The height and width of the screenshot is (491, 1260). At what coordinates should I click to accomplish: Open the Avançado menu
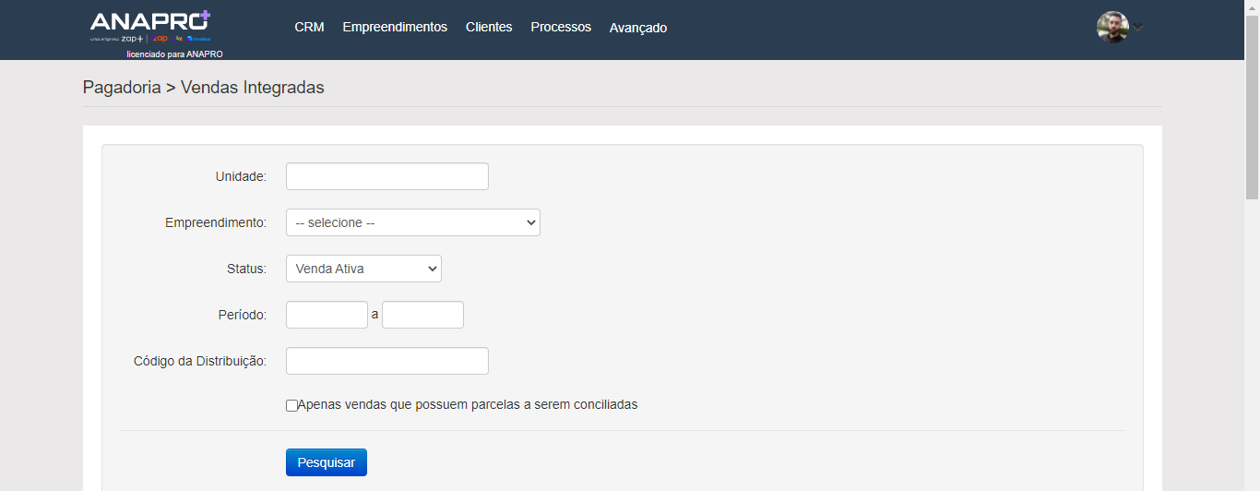638,29
